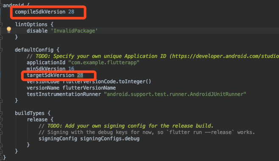Image resolution: width=279 pixels, height=161 pixels.
Task: Collapse the defaultConfig block fold marker
Action: point(1,50)
